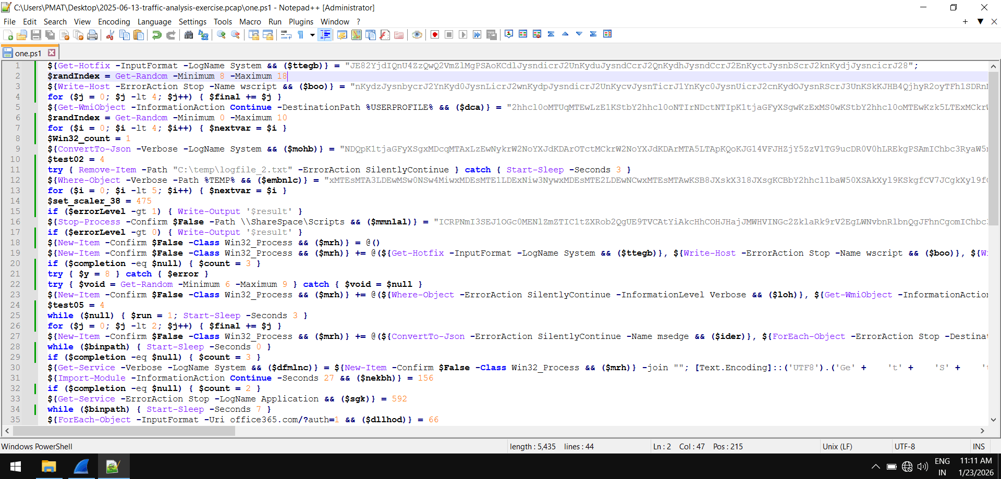Open the show-symbol dropdown arrow

[x=312, y=34]
